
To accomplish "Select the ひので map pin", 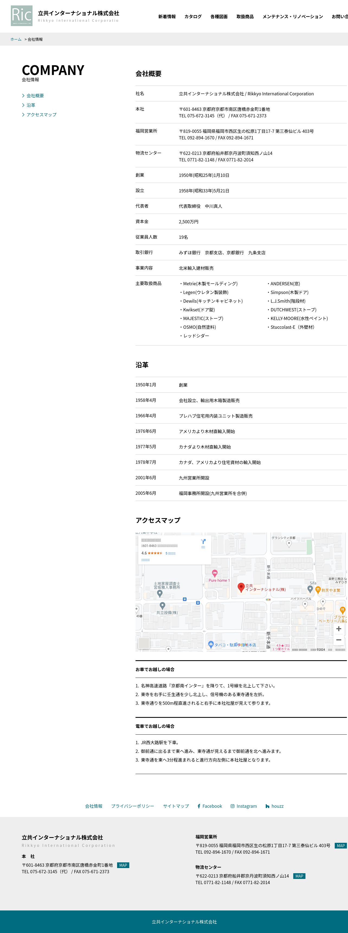I will click(323, 602).
